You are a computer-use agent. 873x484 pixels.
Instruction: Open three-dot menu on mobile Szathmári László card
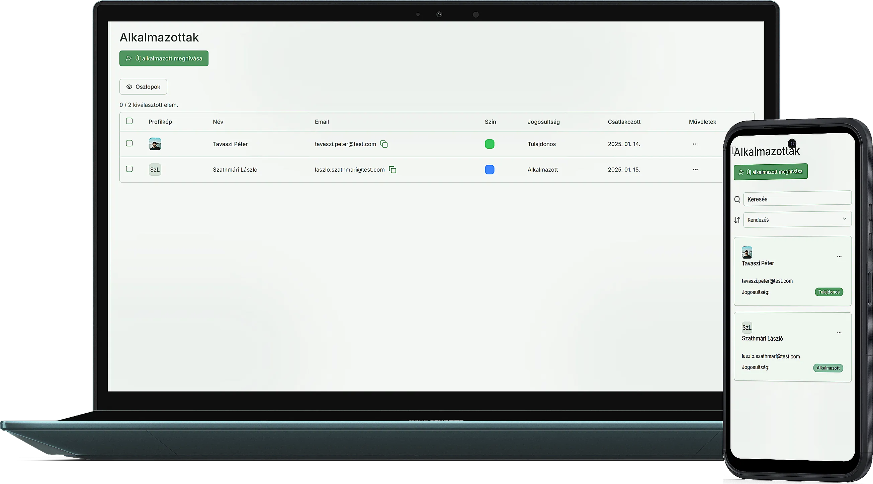839,333
